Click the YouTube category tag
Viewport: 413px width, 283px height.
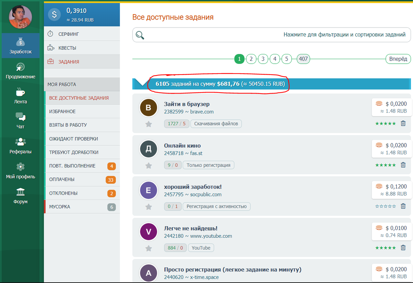201,248
